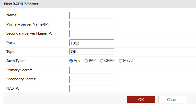Viewport: 196px width, 107px height.
Task: Click the Name input field
Action: click(x=92, y=16)
